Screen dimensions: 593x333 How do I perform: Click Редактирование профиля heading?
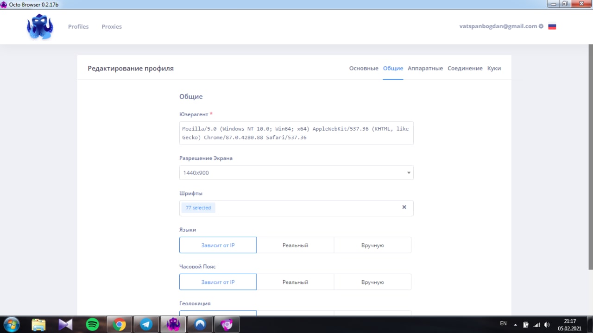[131, 68]
